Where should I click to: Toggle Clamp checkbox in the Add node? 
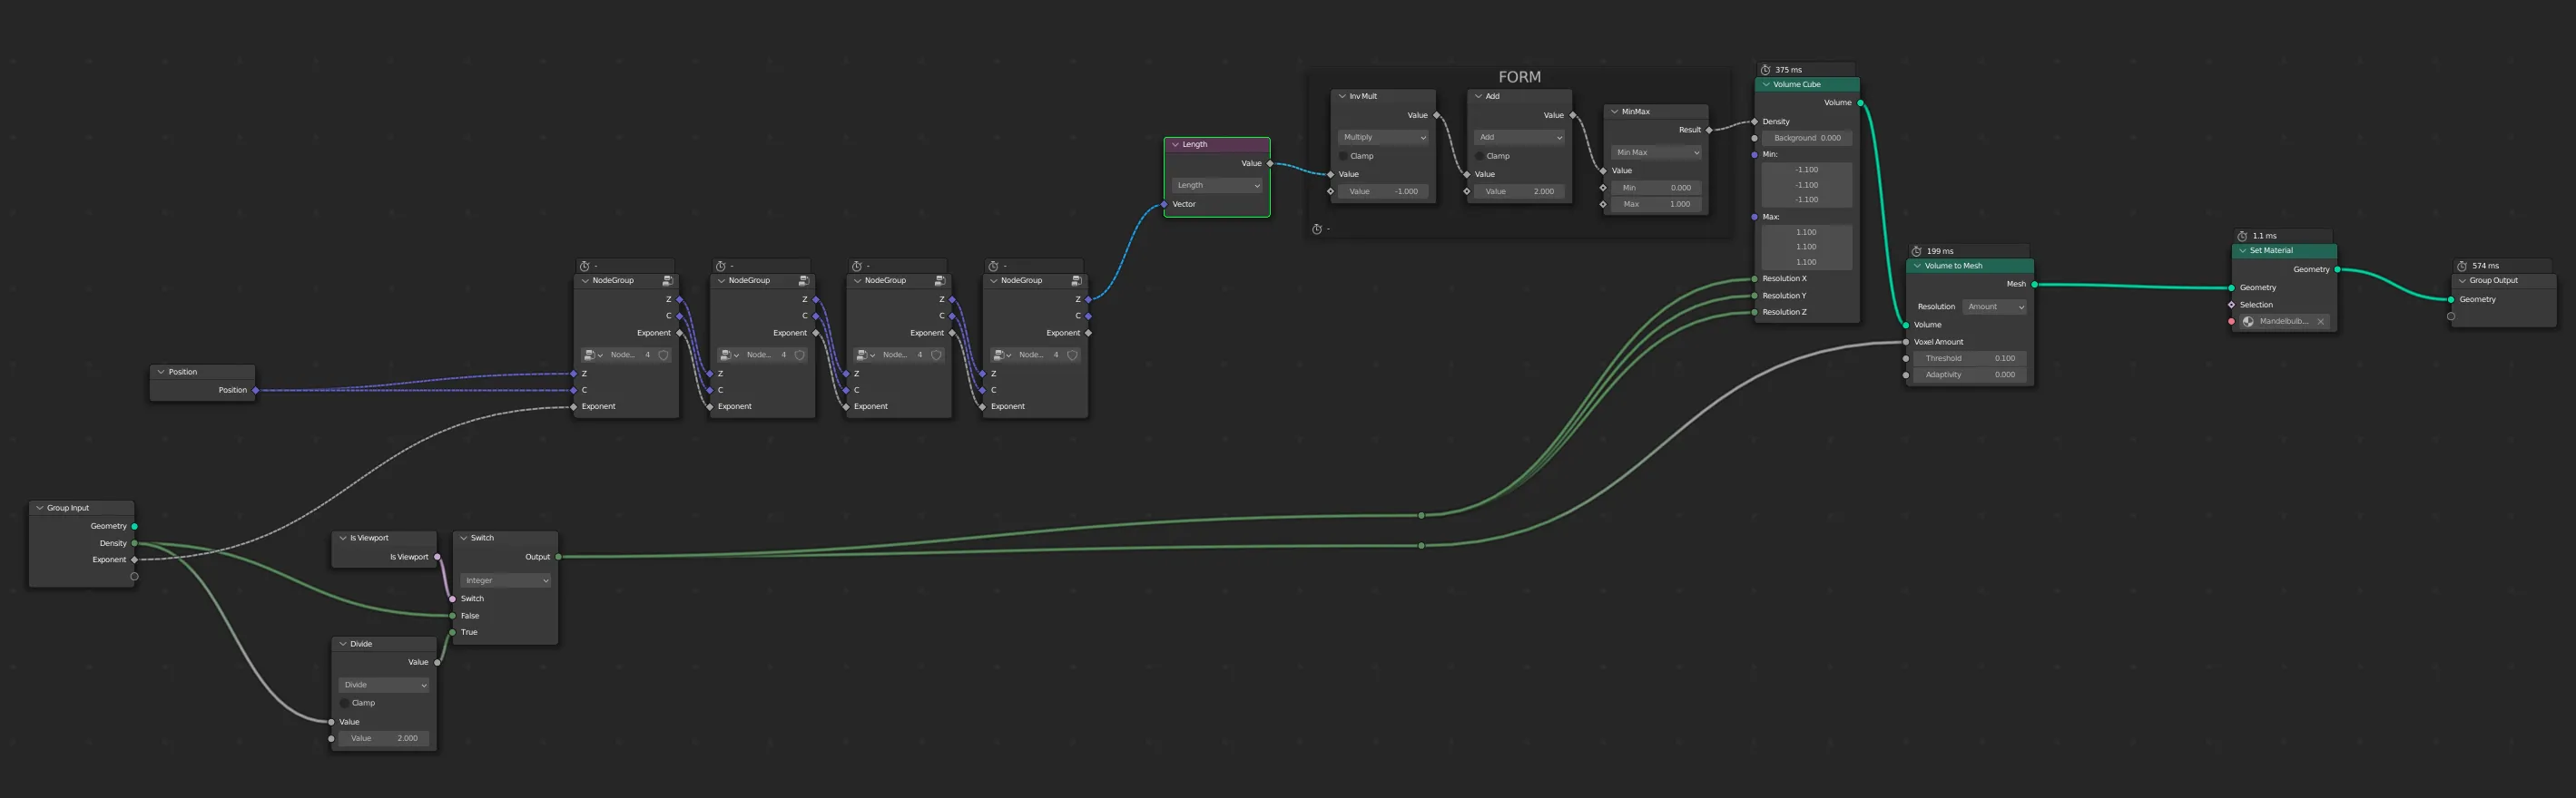pyautogui.click(x=1481, y=156)
